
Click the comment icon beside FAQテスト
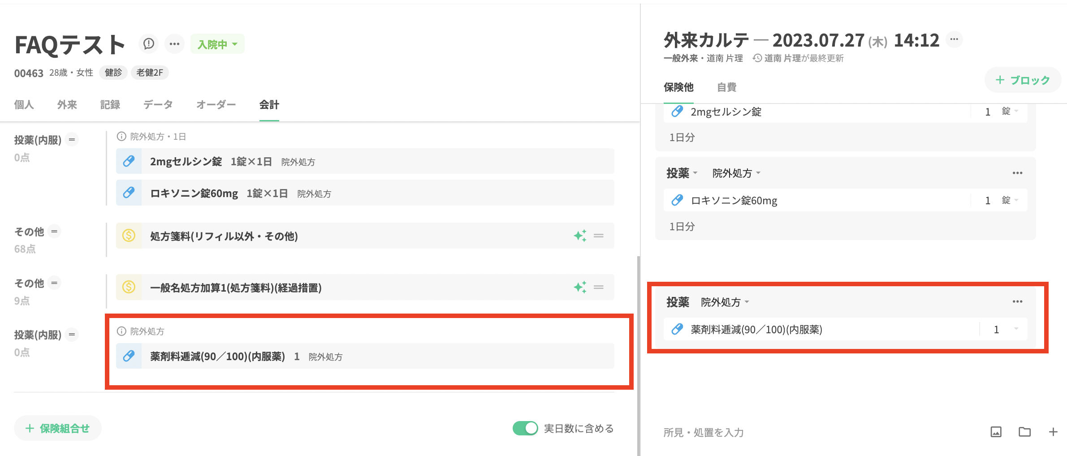(x=149, y=44)
